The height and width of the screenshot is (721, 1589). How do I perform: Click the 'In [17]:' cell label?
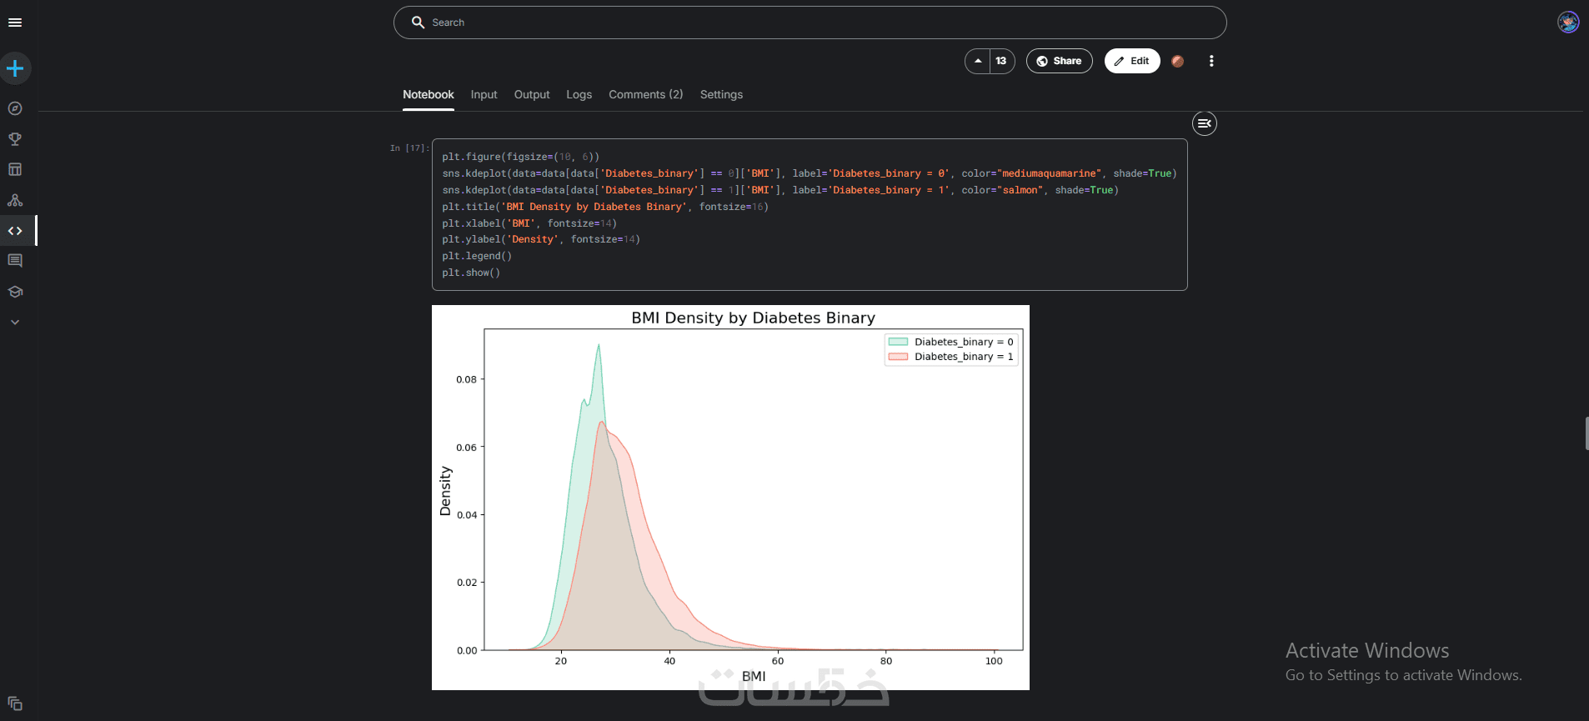[x=409, y=148]
